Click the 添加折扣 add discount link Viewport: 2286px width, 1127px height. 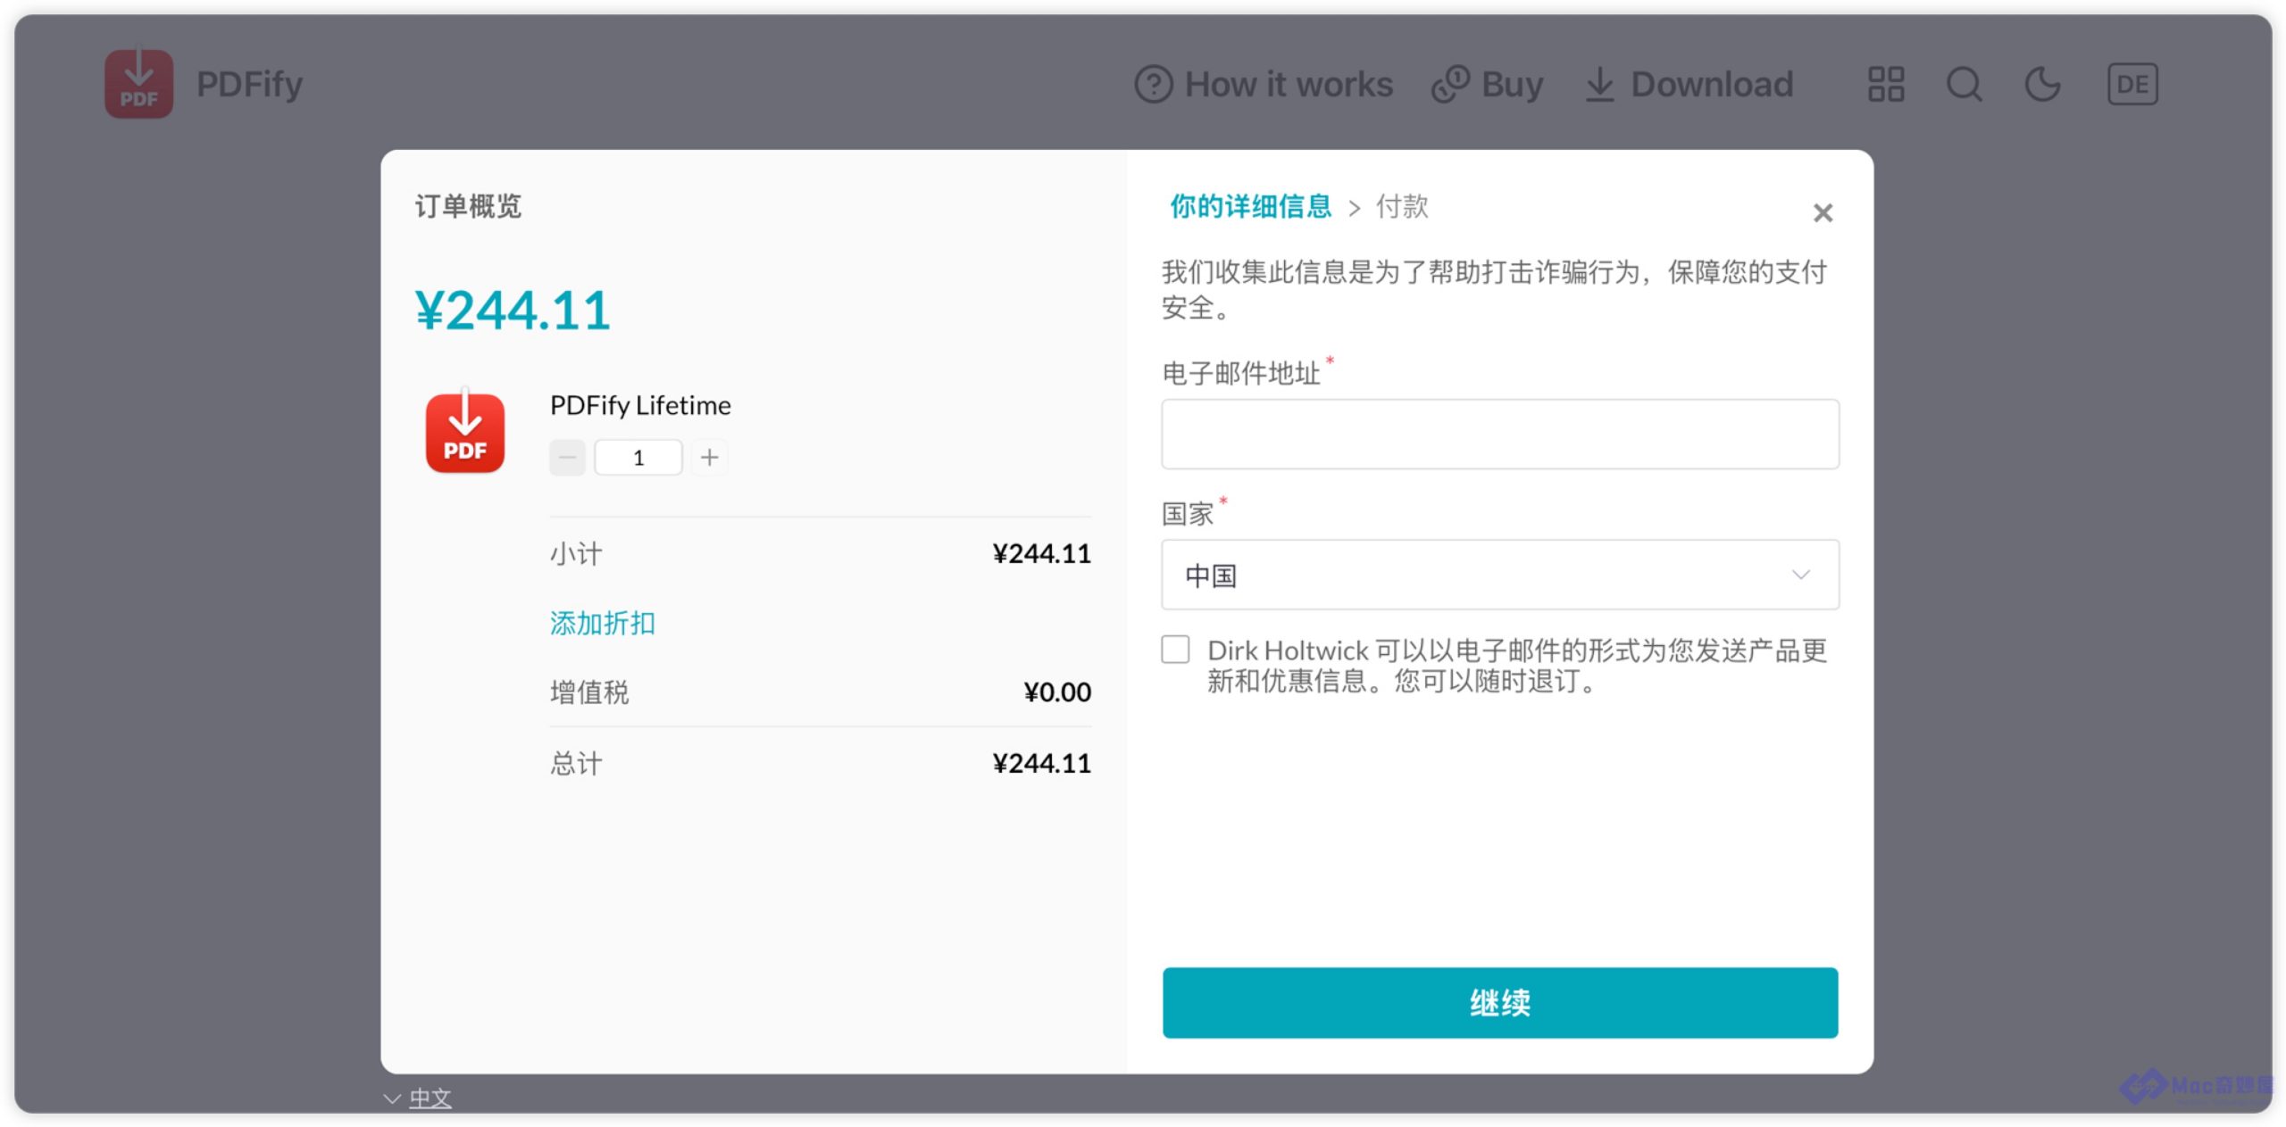coord(602,623)
